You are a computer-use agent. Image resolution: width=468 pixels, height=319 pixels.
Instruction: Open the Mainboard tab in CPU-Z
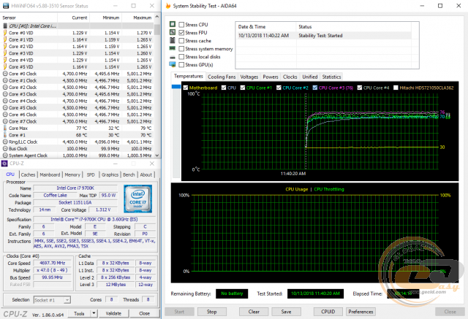tap(50, 174)
